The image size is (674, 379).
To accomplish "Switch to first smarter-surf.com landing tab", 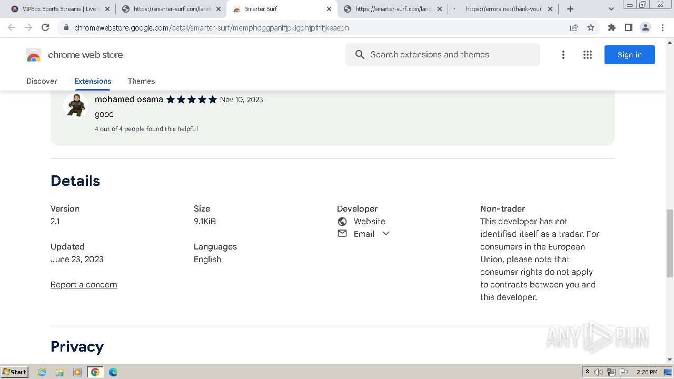I will point(172,9).
